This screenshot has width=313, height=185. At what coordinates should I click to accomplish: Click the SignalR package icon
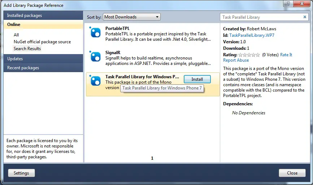point(95,56)
